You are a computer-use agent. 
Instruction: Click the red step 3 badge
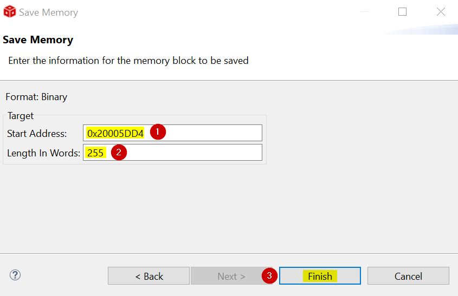269,275
